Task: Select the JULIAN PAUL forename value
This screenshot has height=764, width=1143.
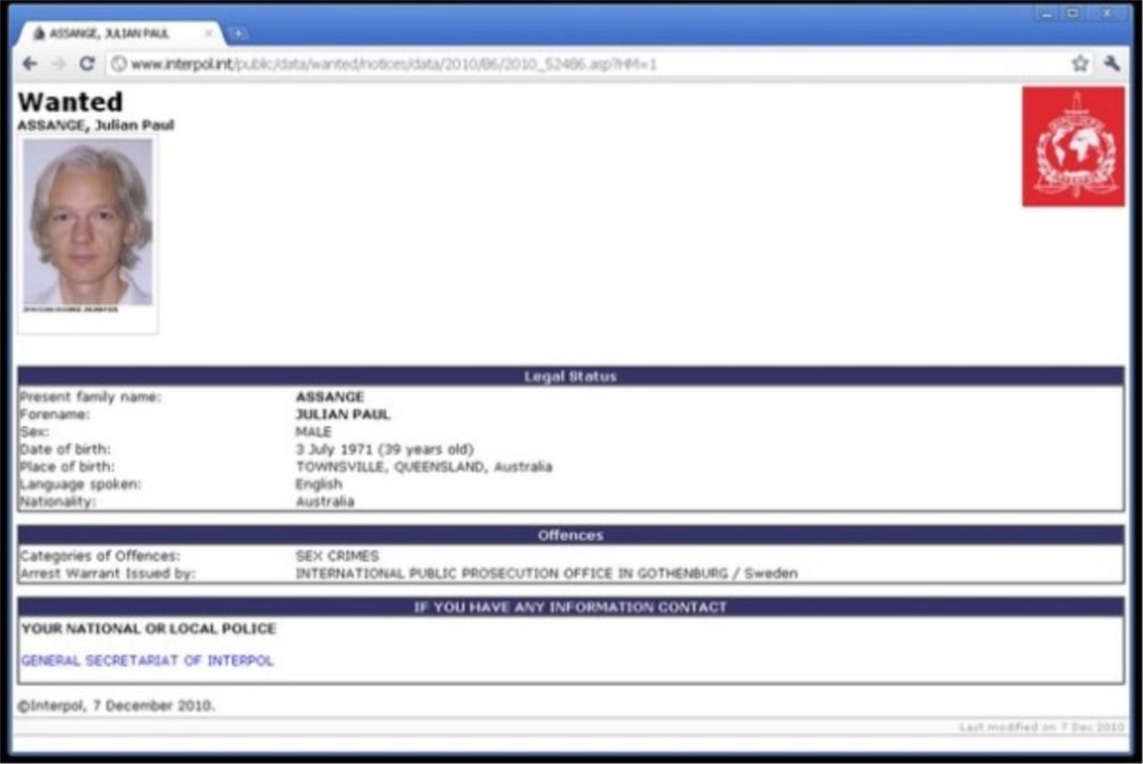Action: pos(343,415)
